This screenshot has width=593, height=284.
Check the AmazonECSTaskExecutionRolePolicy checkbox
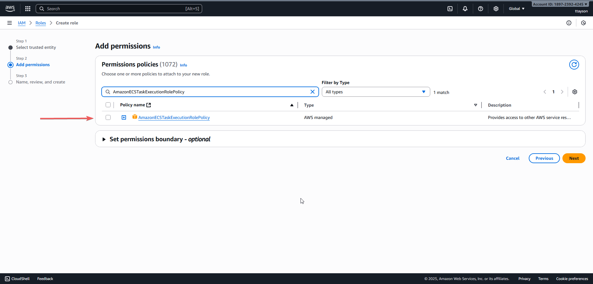(x=108, y=117)
